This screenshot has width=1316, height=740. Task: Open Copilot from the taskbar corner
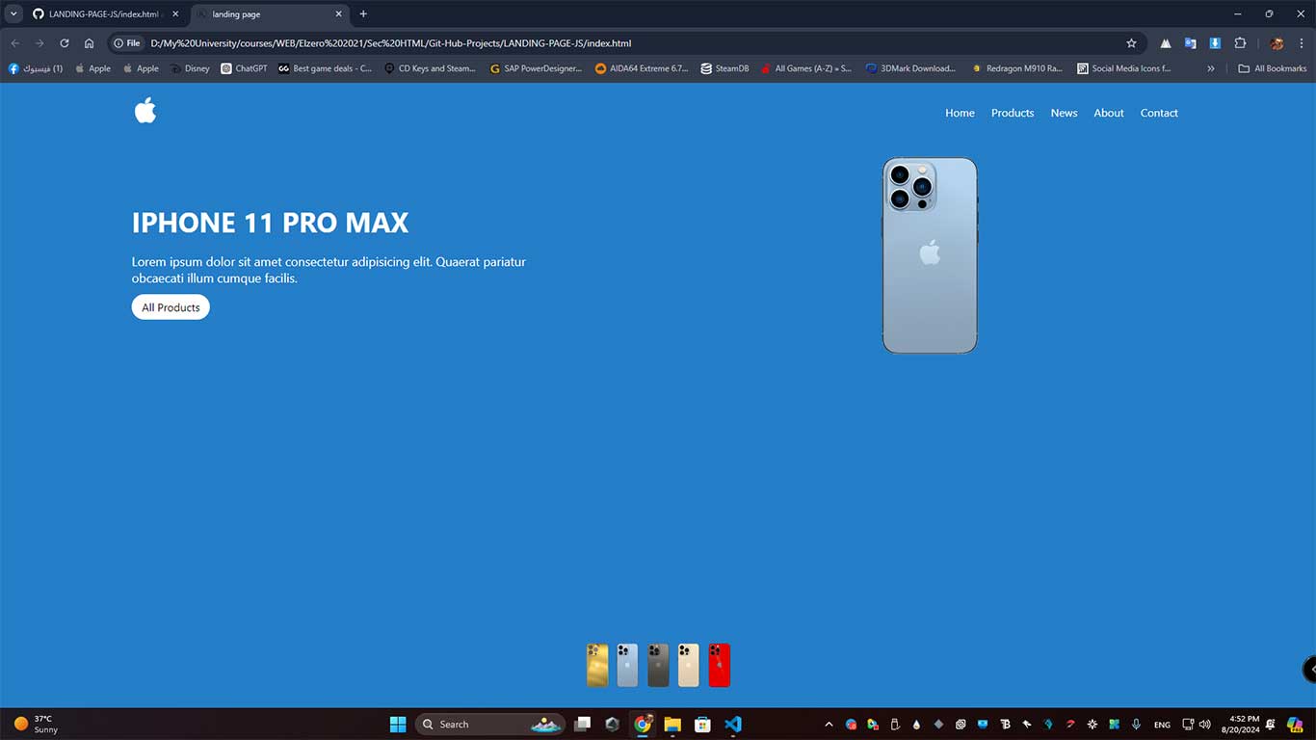click(1295, 725)
